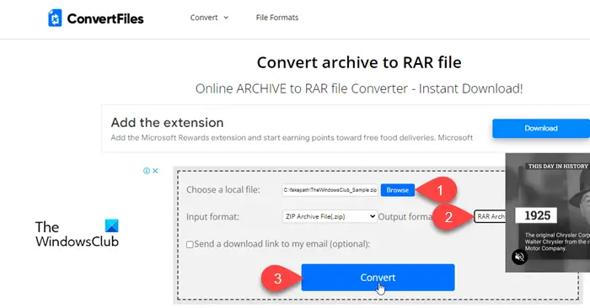Open the RAR Archive output format dropdown
Image resolution: width=590 pixels, height=308 pixels.
pos(490,216)
